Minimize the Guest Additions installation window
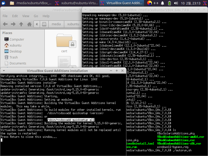The width and height of the screenshot is (208, 156). tap(111, 71)
